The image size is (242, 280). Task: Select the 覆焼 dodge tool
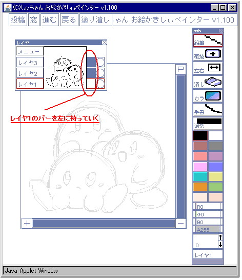pos(208,54)
